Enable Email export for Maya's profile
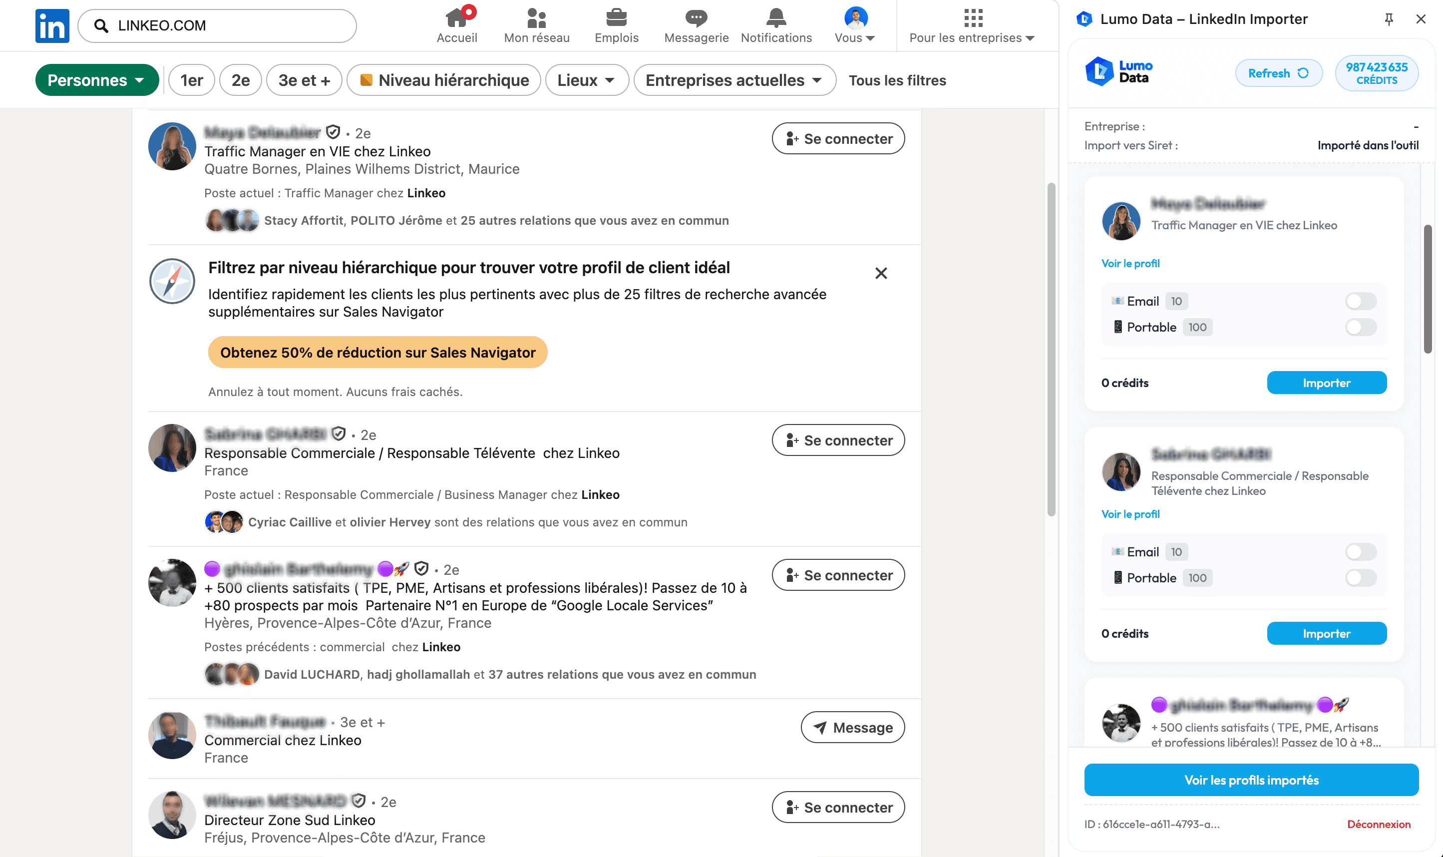Screen dimensions: 1443x857 click(x=1360, y=300)
